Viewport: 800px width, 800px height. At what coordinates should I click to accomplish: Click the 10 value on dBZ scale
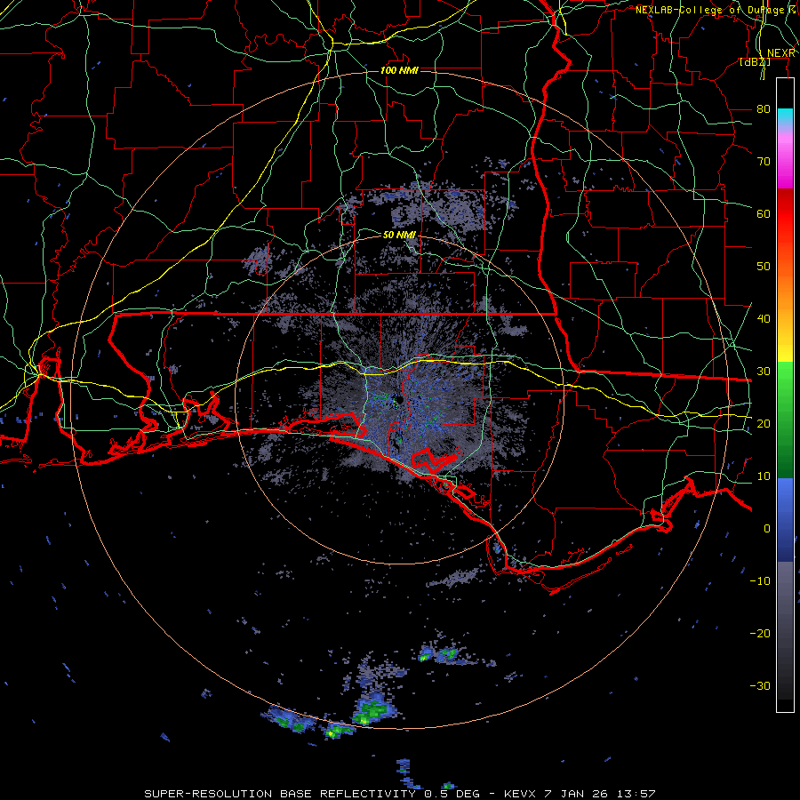pyautogui.click(x=764, y=476)
